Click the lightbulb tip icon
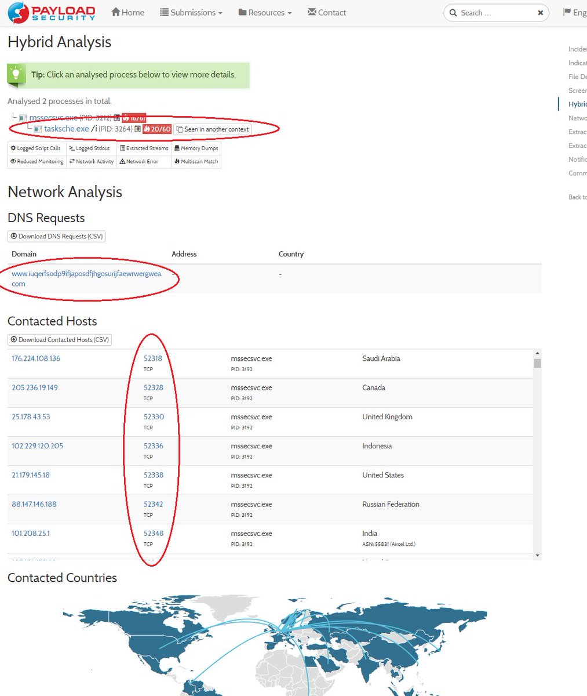This screenshot has height=696, width=587. point(16,75)
